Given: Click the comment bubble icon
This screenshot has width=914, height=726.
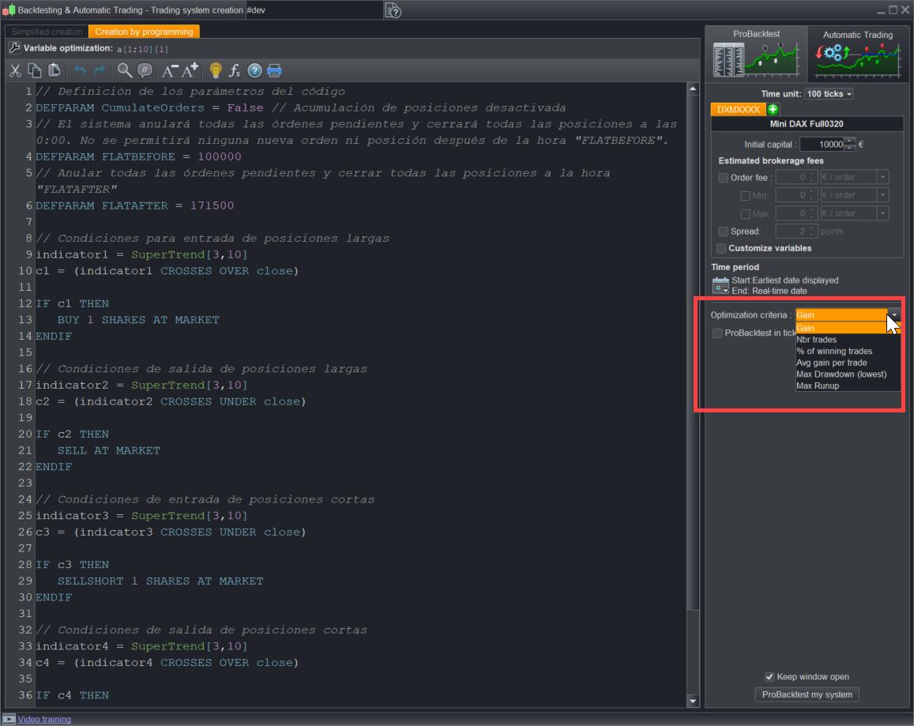Looking at the screenshot, I should click(145, 71).
